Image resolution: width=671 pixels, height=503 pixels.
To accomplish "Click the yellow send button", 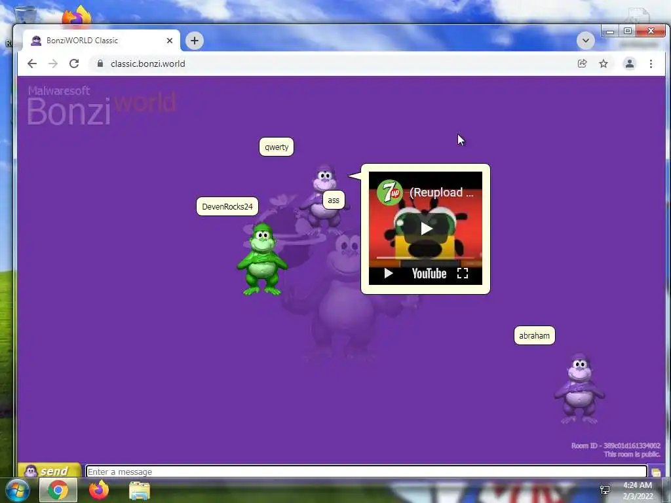I will 49,470.
